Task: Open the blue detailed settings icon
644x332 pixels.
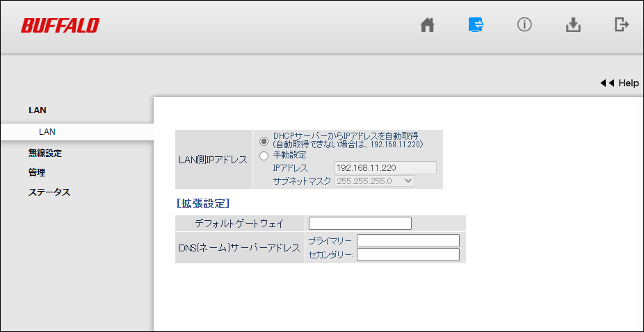Action: [476, 25]
